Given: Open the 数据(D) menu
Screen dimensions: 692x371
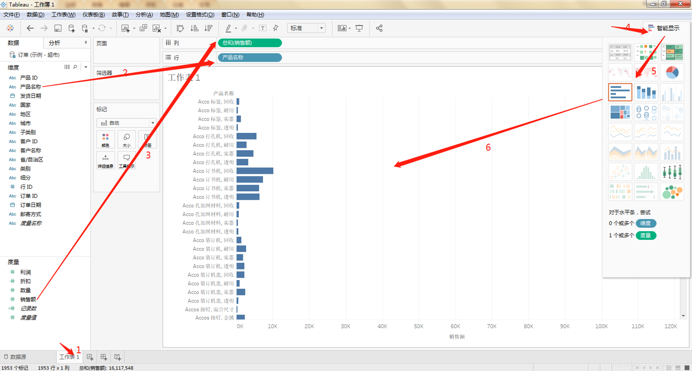Looking at the screenshot, I should coord(36,14).
